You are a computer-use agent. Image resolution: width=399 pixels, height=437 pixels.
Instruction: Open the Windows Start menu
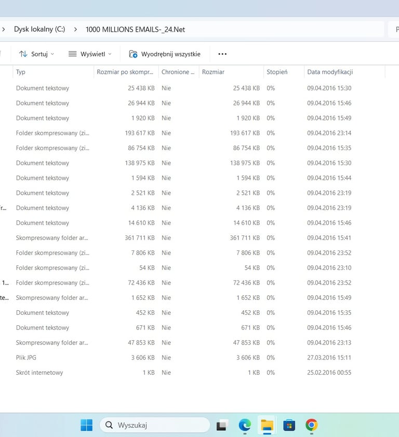(86, 425)
